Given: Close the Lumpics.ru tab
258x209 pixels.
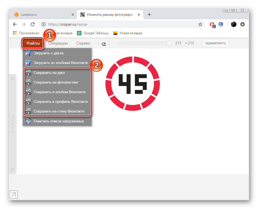Looking at the screenshot, I should (73, 15).
